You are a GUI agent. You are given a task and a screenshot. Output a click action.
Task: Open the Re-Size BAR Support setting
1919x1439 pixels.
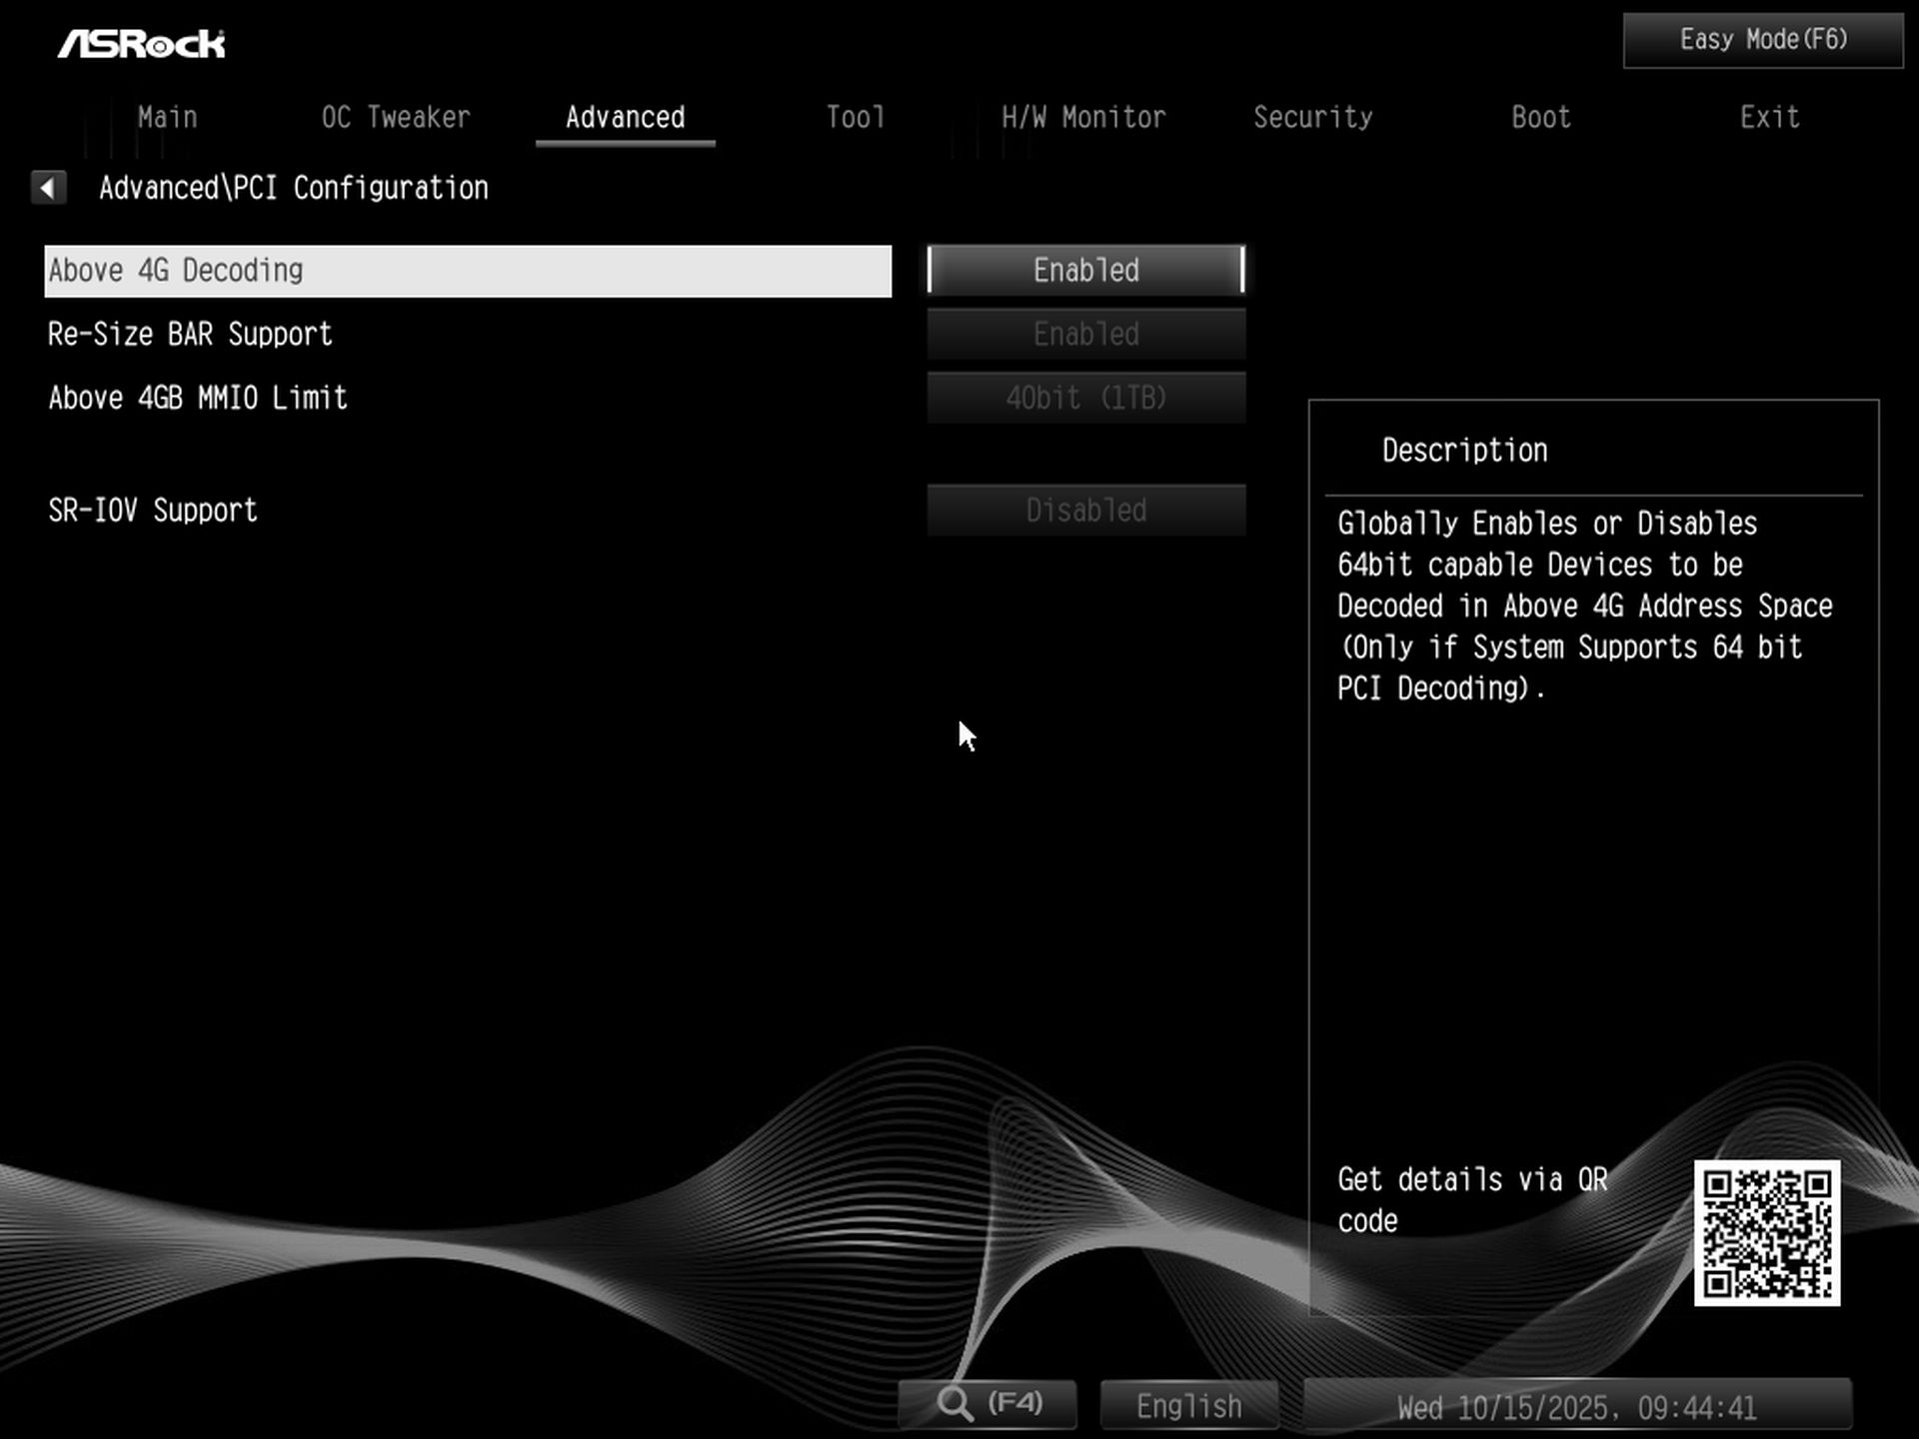point(1085,334)
